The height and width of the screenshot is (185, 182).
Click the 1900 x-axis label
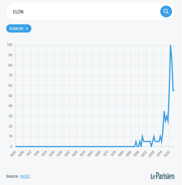[x=13, y=154]
